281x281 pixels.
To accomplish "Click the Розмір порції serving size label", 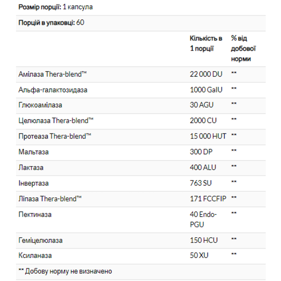I will click(40, 7).
